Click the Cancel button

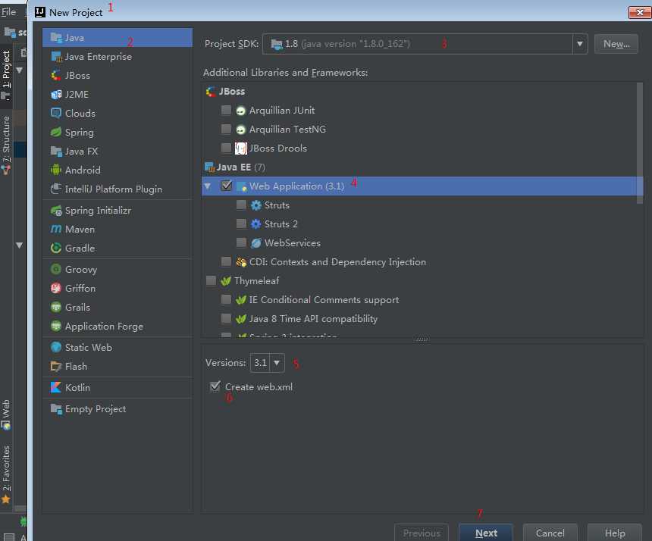point(550,533)
